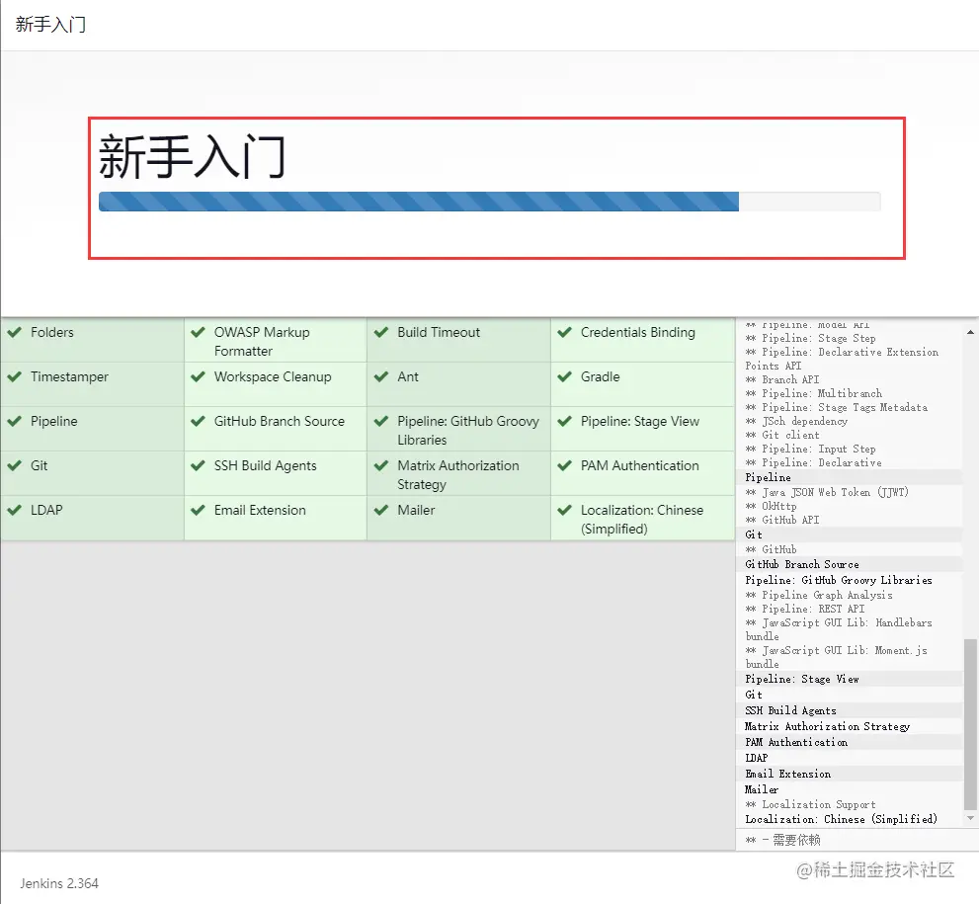Click the Gradle plugin name
The image size is (979, 904).
pos(600,377)
